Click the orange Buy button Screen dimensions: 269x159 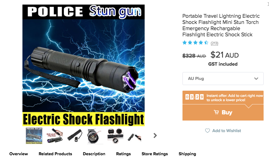tap(223, 112)
